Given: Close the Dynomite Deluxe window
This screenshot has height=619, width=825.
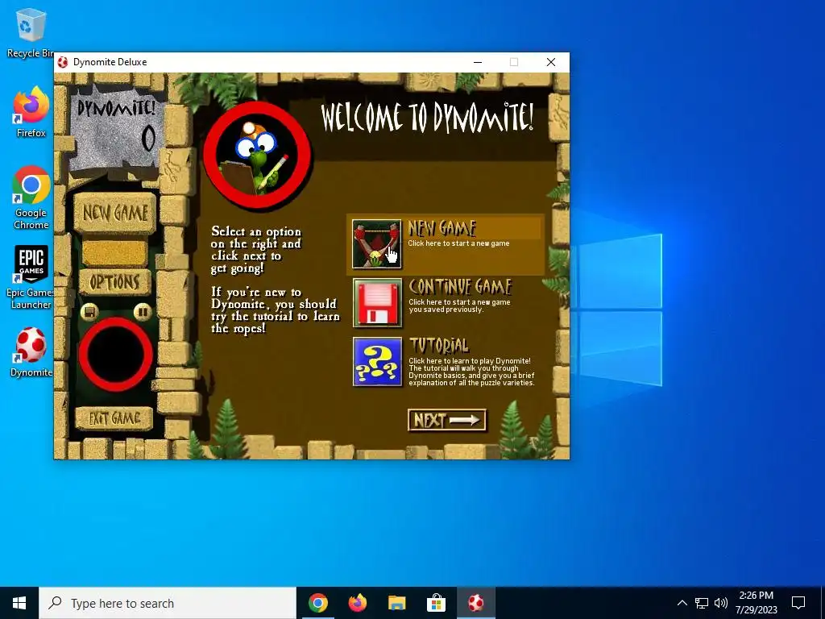Looking at the screenshot, I should tap(551, 62).
